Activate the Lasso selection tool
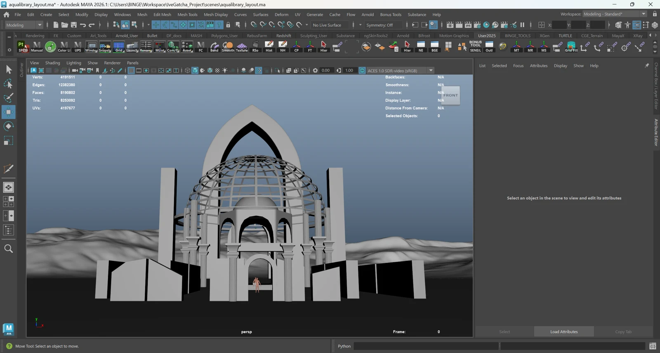This screenshot has width=660, height=353. (8, 84)
